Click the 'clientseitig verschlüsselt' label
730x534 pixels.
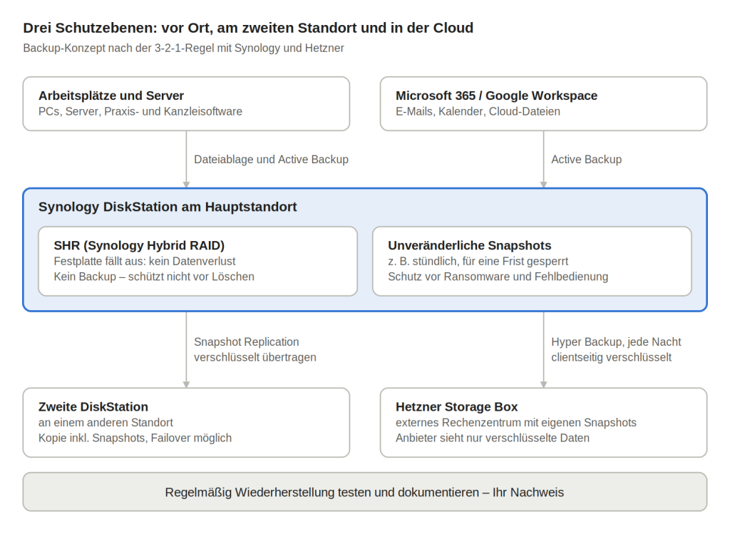point(611,357)
